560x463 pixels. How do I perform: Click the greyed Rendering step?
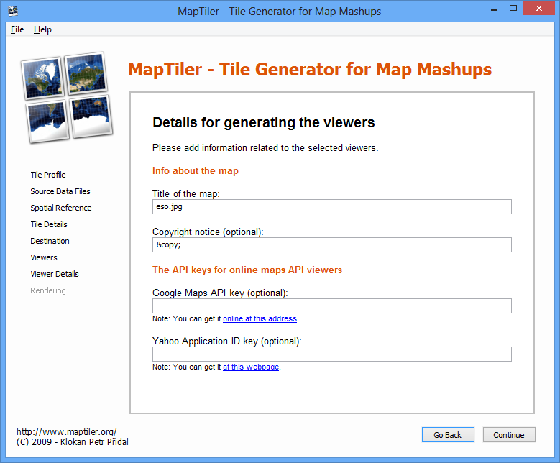pos(48,290)
